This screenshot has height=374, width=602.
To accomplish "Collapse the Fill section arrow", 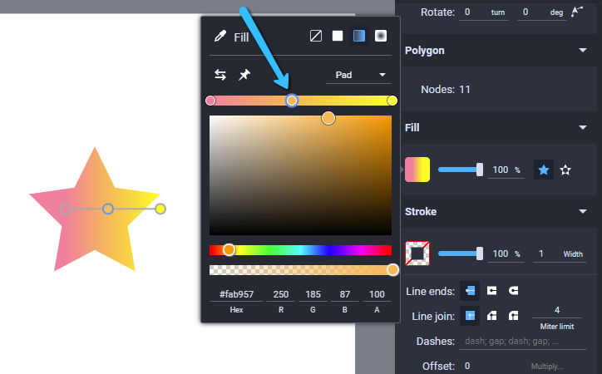I will tap(583, 127).
